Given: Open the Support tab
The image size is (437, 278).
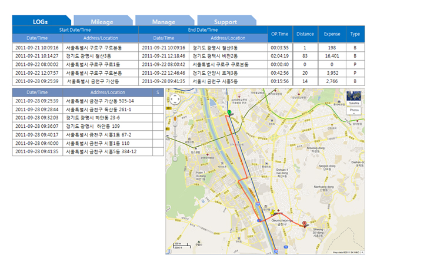Looking at the screenshot, I should pyautogui.click(x=225, y=22).
